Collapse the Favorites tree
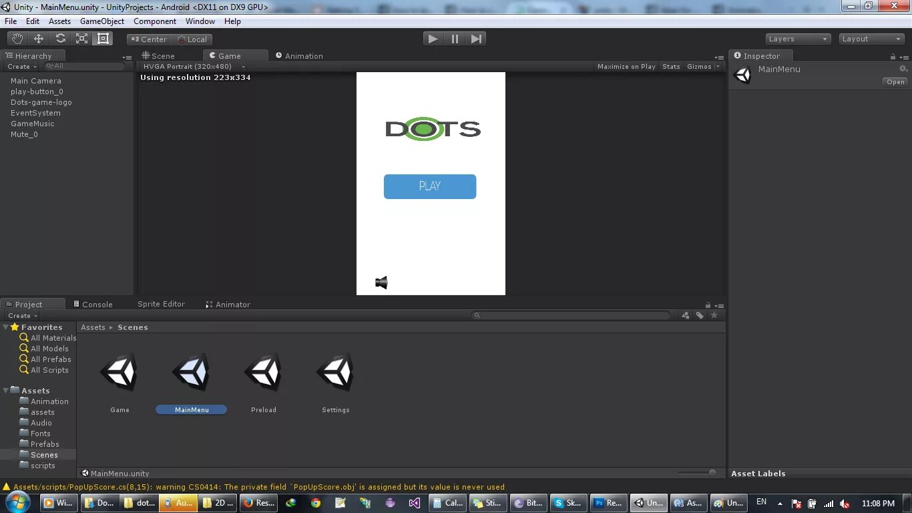 [x=6, y=327]
